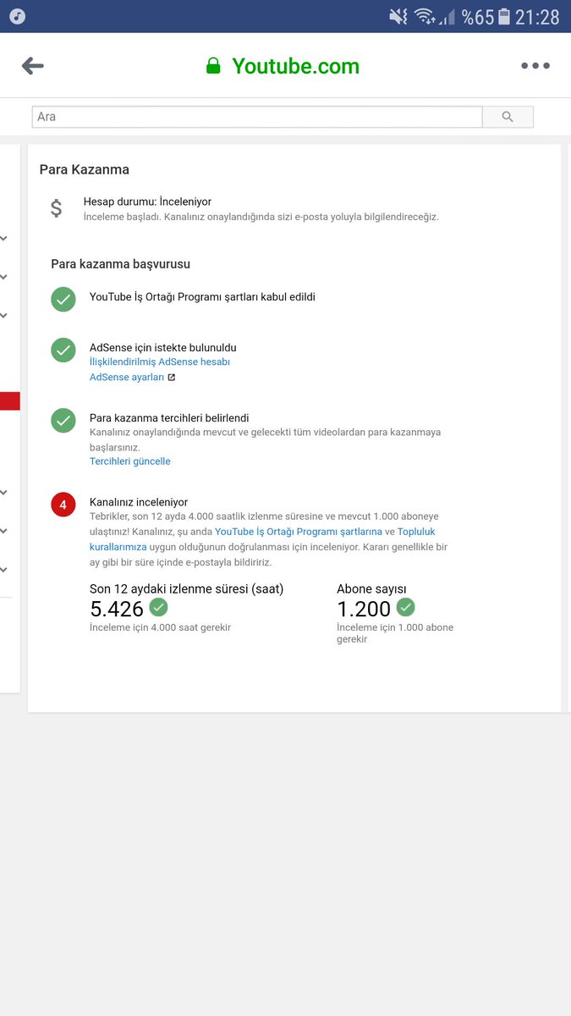Click the search magnifier button

[508, 117]
